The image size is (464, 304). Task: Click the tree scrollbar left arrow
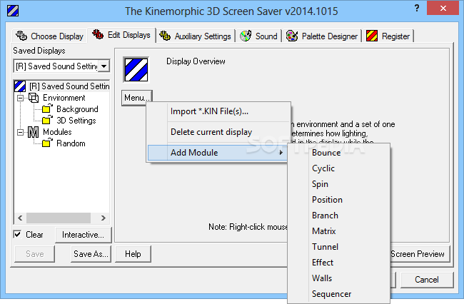click(20, 218)
